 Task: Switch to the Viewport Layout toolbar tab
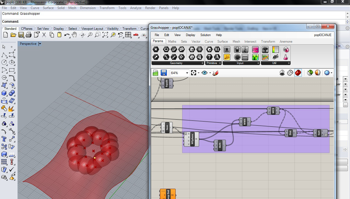[x=92, y=28]
